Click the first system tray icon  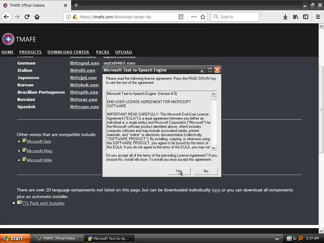click(x=289, y=239)
